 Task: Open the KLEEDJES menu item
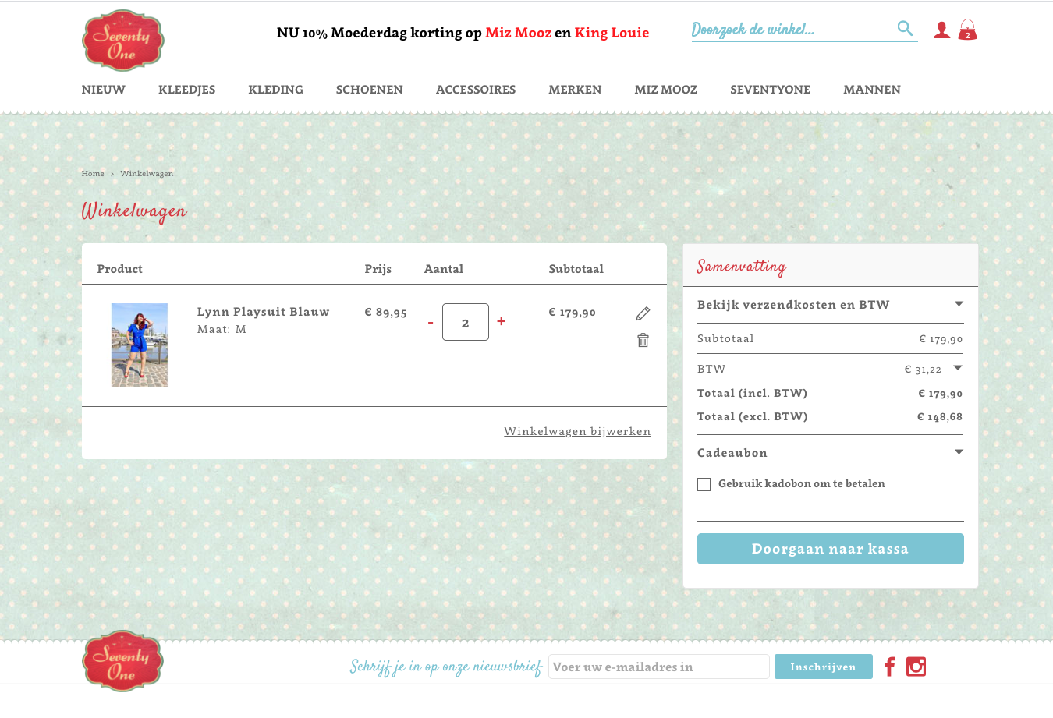[186, 90]
